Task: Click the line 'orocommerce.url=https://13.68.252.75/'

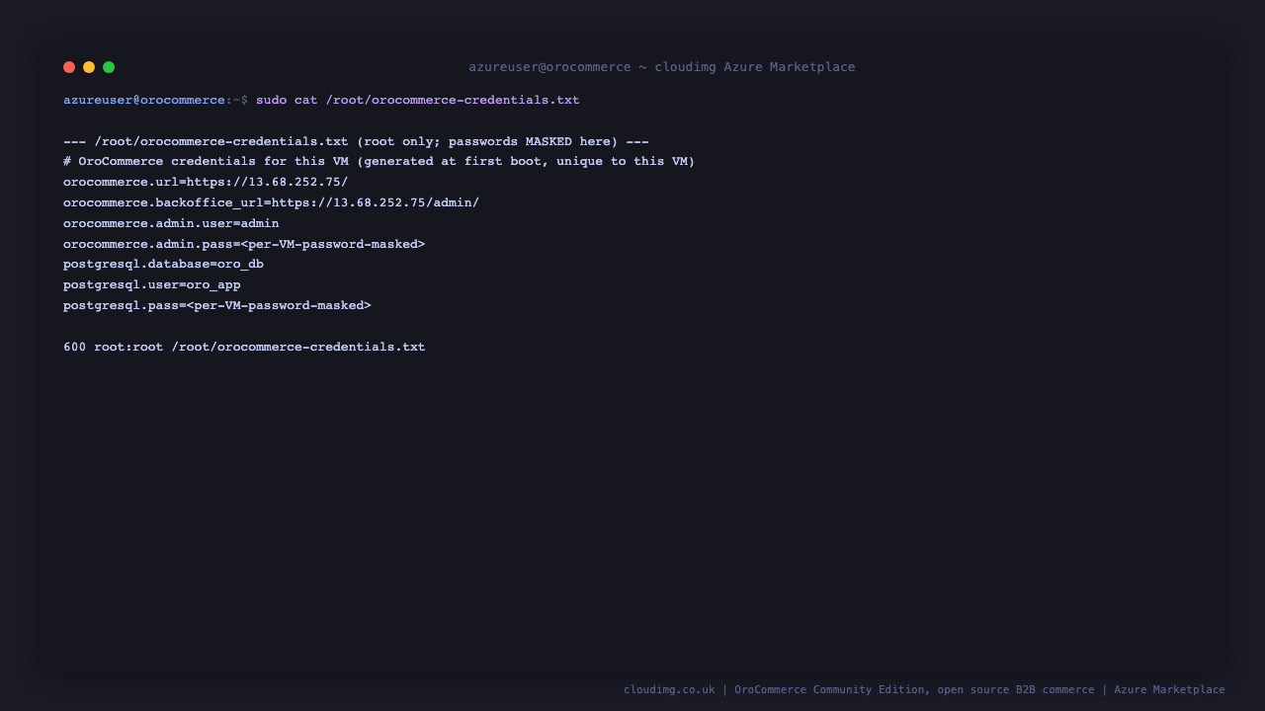Action: (206, 183)
